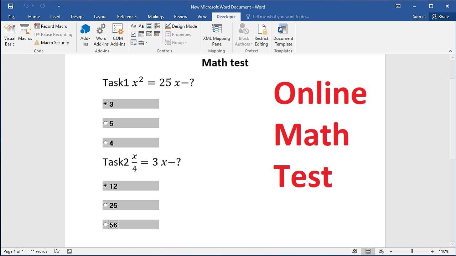456x256 pixels.
Task: Expand the Undo history dropdown arrow
Action: pyautogui.click(x=32, y=6)
